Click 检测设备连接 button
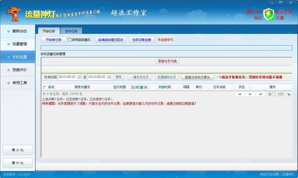This screenshot has height=178, width=298. coord(142,40)
